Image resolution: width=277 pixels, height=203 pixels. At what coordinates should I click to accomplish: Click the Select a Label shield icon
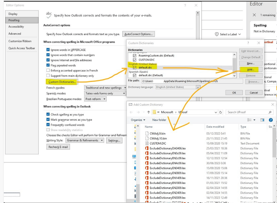216,34
